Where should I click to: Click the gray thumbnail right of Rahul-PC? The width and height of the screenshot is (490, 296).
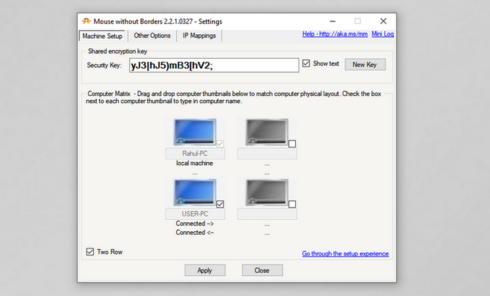(x=267, y=132)
